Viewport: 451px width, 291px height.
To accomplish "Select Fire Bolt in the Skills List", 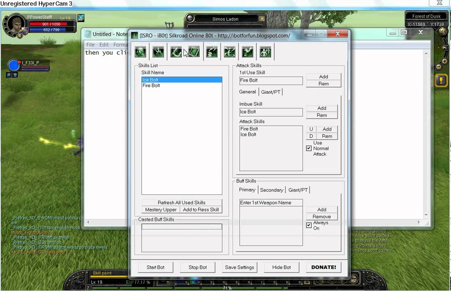I will point(181,85).
